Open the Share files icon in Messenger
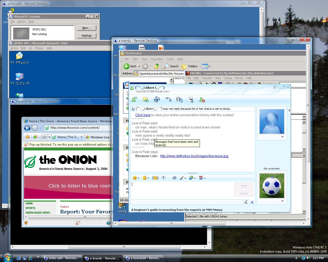This screenshot has width=328, height=262. pos(146,100)
